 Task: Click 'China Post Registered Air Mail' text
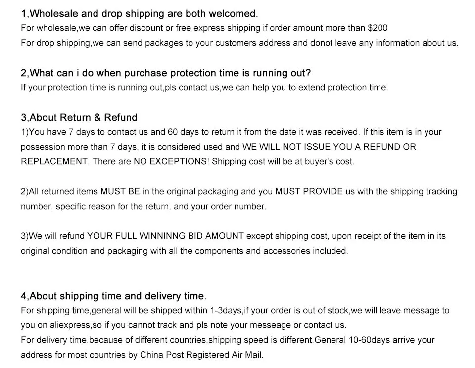201,355
